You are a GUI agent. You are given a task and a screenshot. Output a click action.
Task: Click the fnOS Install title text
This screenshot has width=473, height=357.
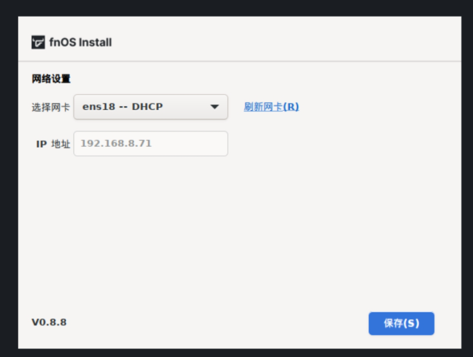81,42
